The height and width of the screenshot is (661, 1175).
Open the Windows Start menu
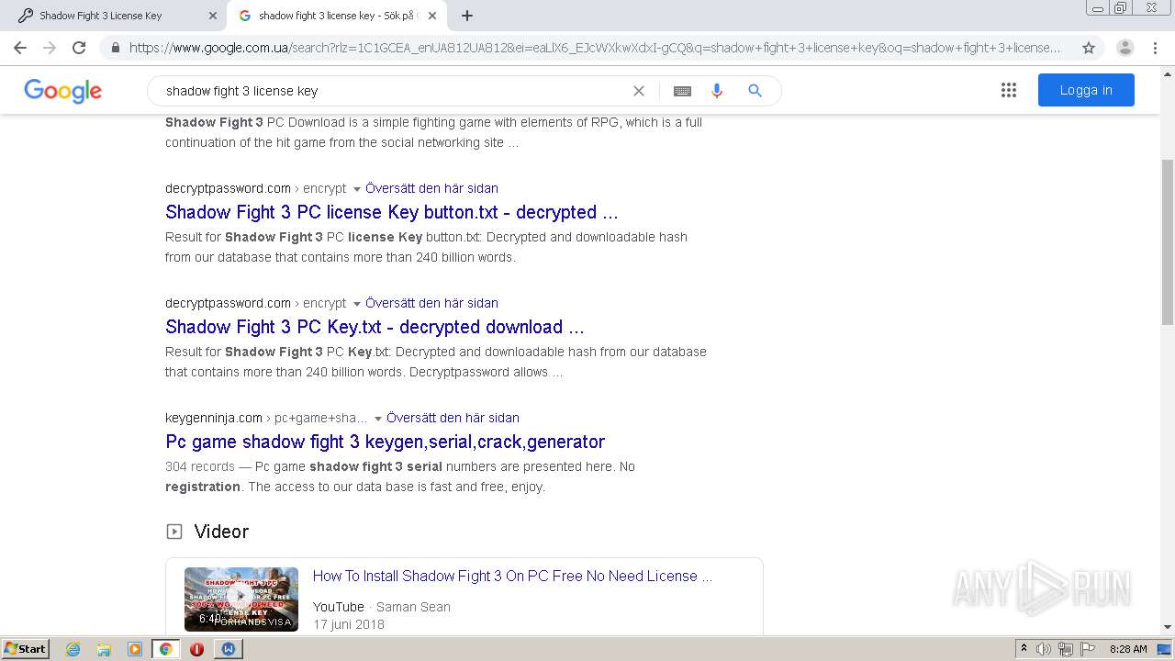pyautogui.click(x=25, y=648)
